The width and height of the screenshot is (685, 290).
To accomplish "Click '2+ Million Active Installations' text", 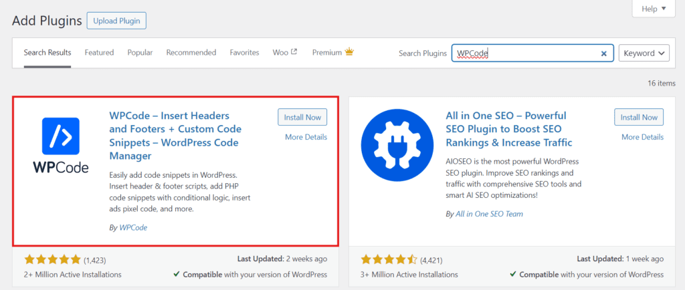I will (x=73, y=275).
